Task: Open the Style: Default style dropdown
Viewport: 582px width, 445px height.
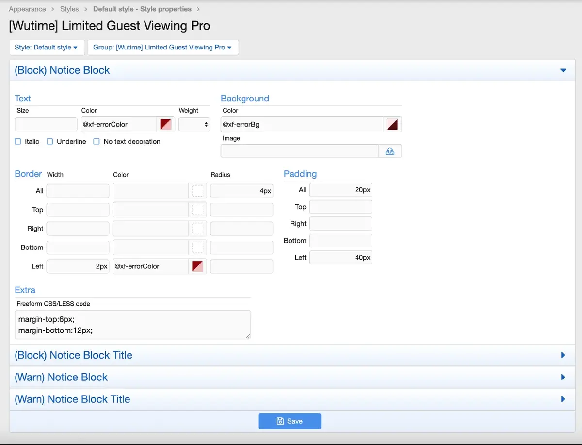Action: pos(47,48)
